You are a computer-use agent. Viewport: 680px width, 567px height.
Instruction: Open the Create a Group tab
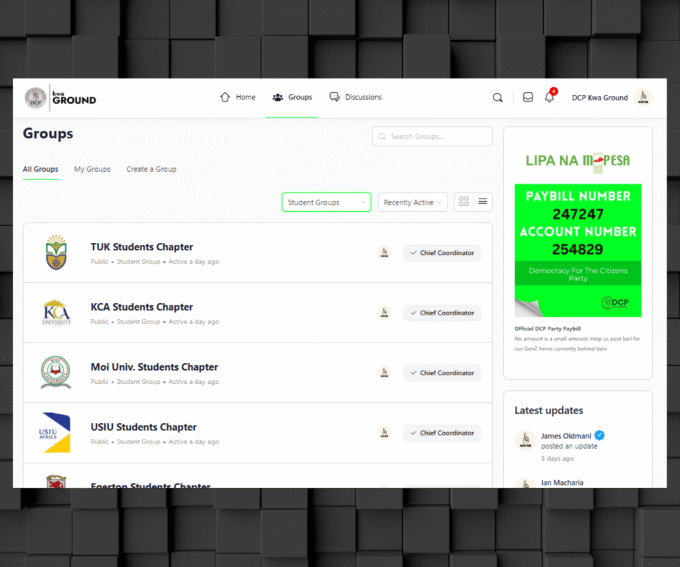151,169
